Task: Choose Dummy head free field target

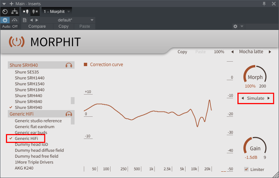Action: pos(36,156)
